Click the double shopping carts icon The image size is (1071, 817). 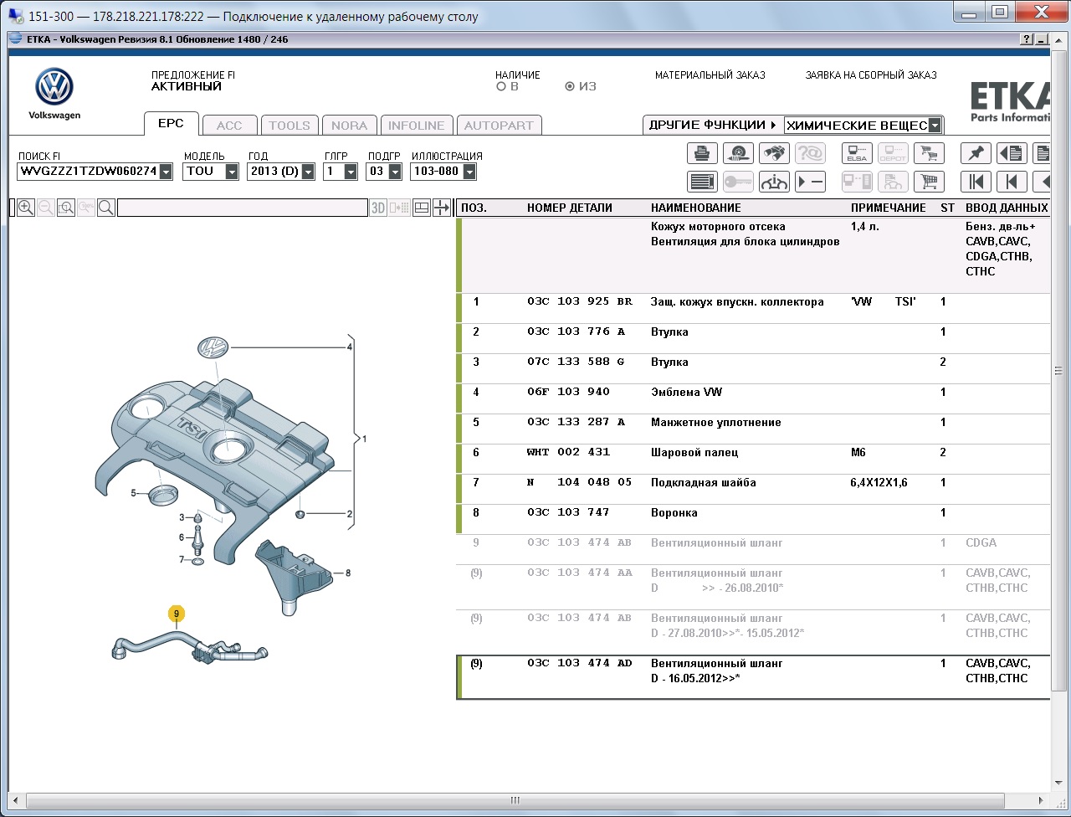click(929, 153)
